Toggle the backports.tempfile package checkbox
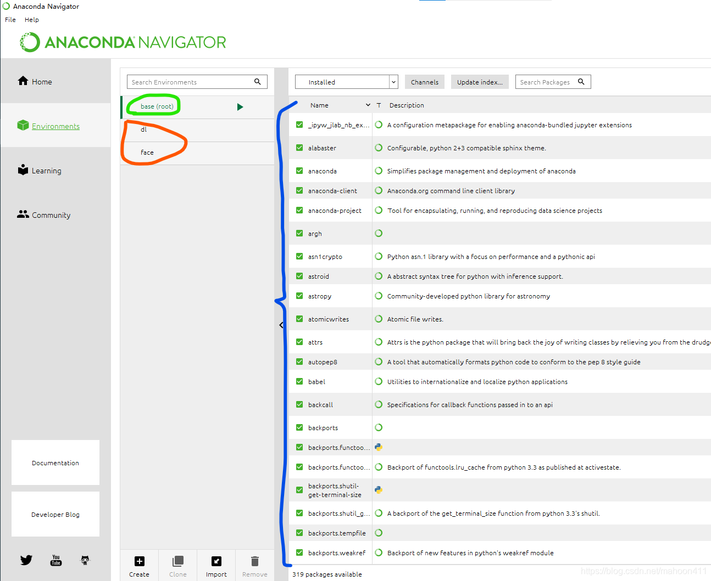The image size is (711, 581). tap(299, 533)
